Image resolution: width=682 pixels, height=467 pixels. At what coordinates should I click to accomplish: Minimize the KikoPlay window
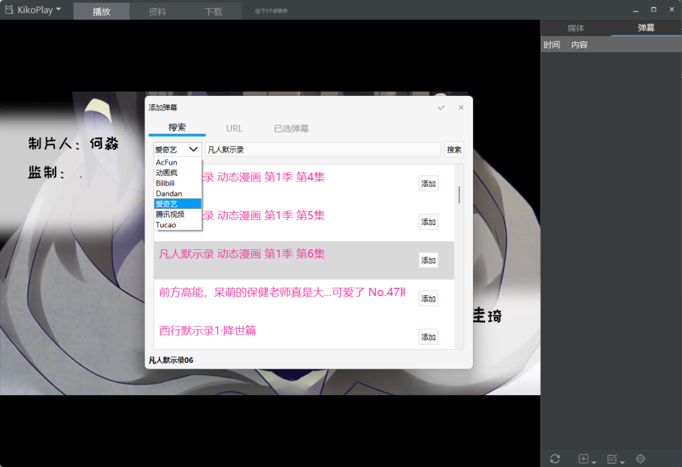click(635, 9)
